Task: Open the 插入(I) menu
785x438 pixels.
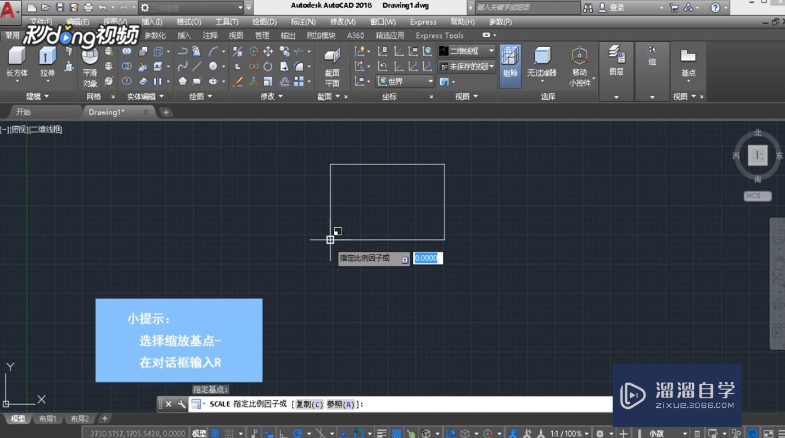Action: [152, 22]
